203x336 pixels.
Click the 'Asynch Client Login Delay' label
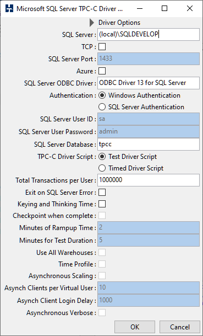pyautogui.click(x=57, y=301)
